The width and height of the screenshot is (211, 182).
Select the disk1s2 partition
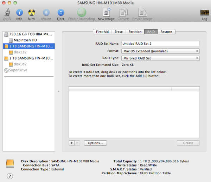click(x=29, y=52)
